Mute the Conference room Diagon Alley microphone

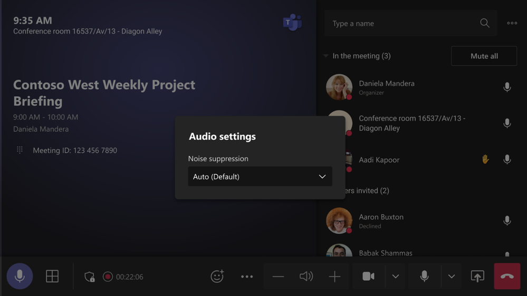point(507,123)
